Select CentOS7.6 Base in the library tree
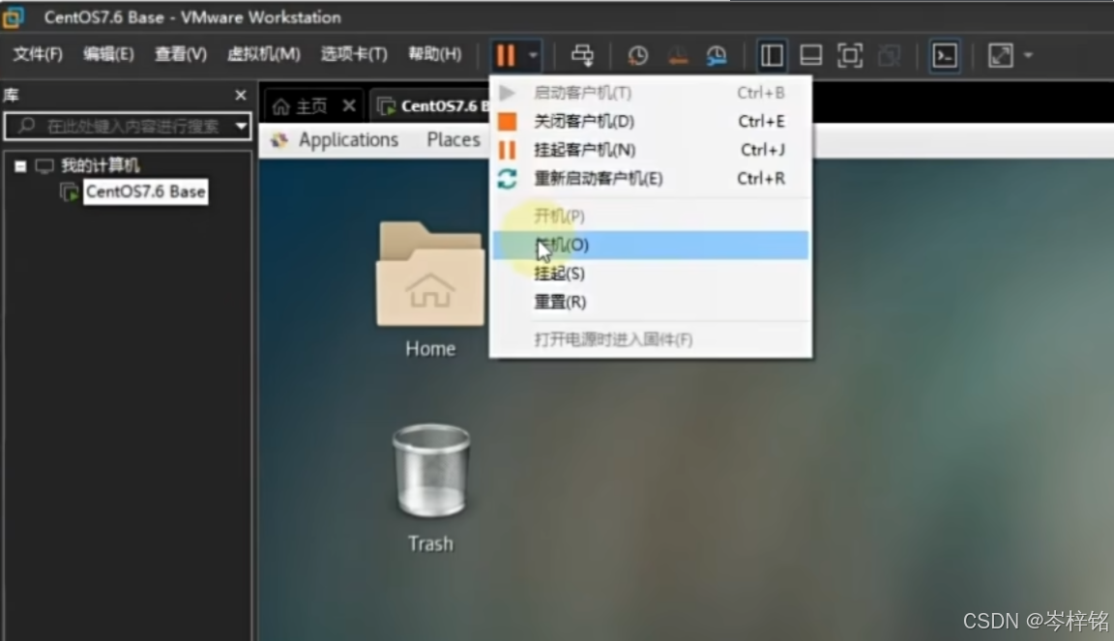Screen dimensions: 1114x641 pyautogui.click(x=145, y=191)
